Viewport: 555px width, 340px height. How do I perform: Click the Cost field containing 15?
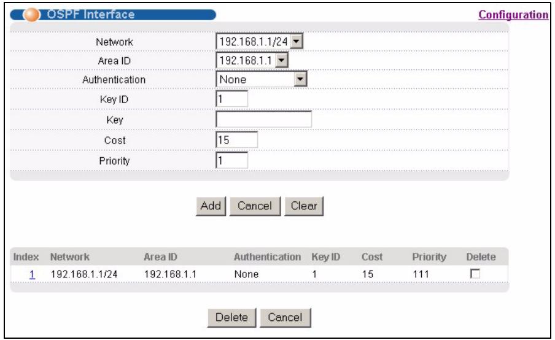(x=237, y=140)
